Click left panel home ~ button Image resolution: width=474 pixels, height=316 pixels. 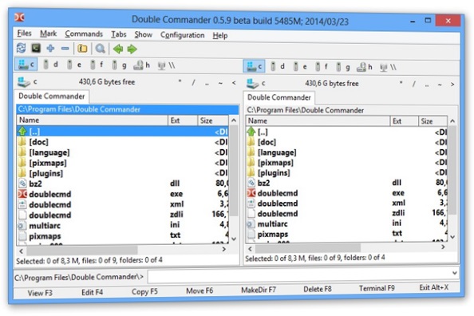click(220, 82)
